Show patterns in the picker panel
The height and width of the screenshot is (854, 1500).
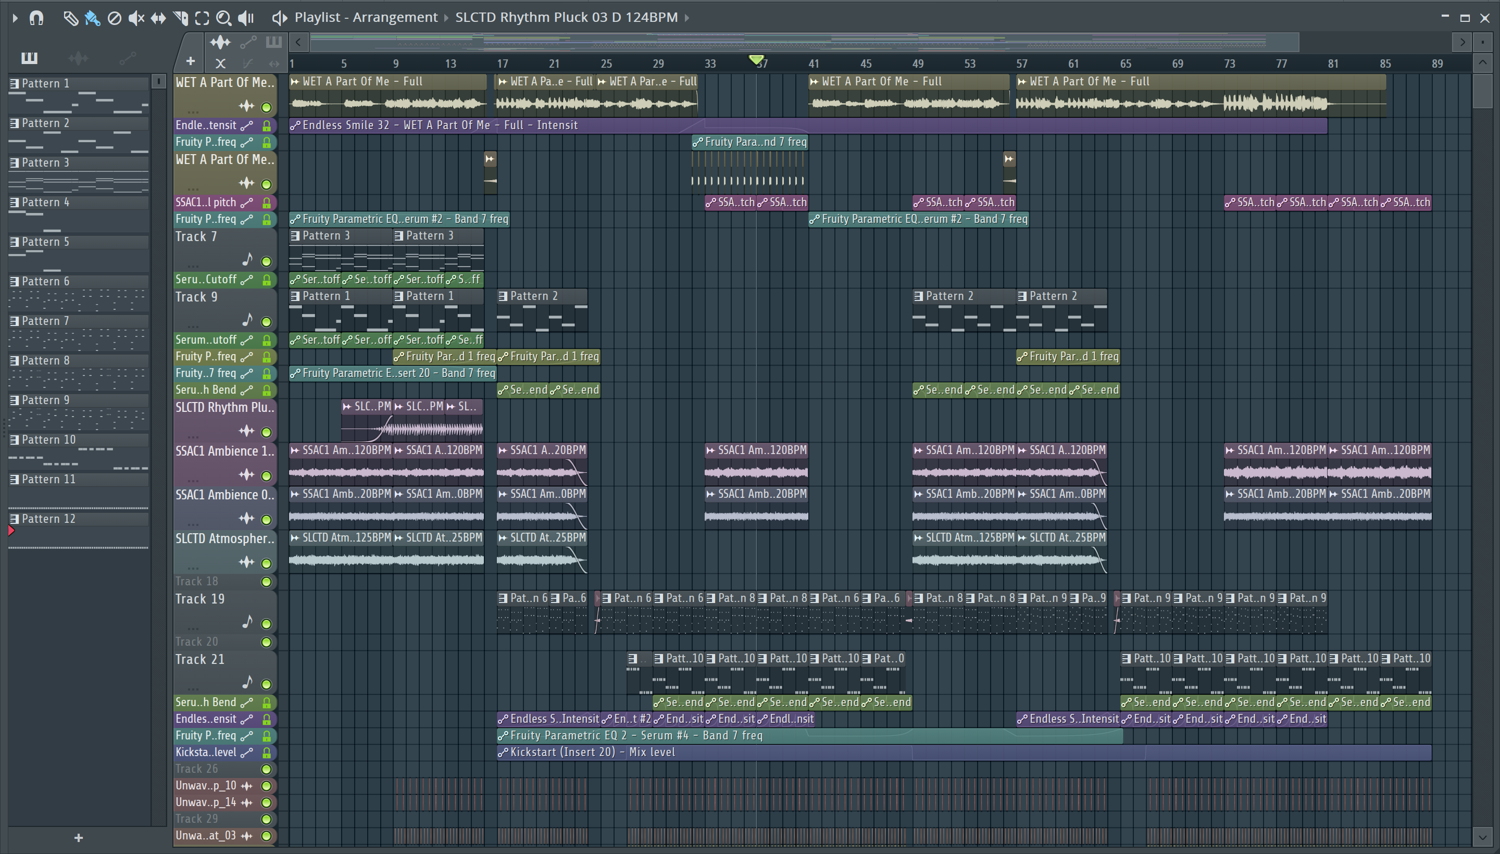point(29,57)
